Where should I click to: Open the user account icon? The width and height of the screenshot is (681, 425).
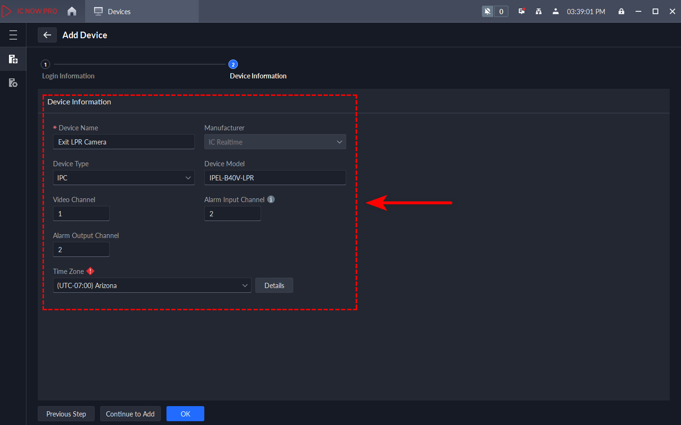coord(556,11)
